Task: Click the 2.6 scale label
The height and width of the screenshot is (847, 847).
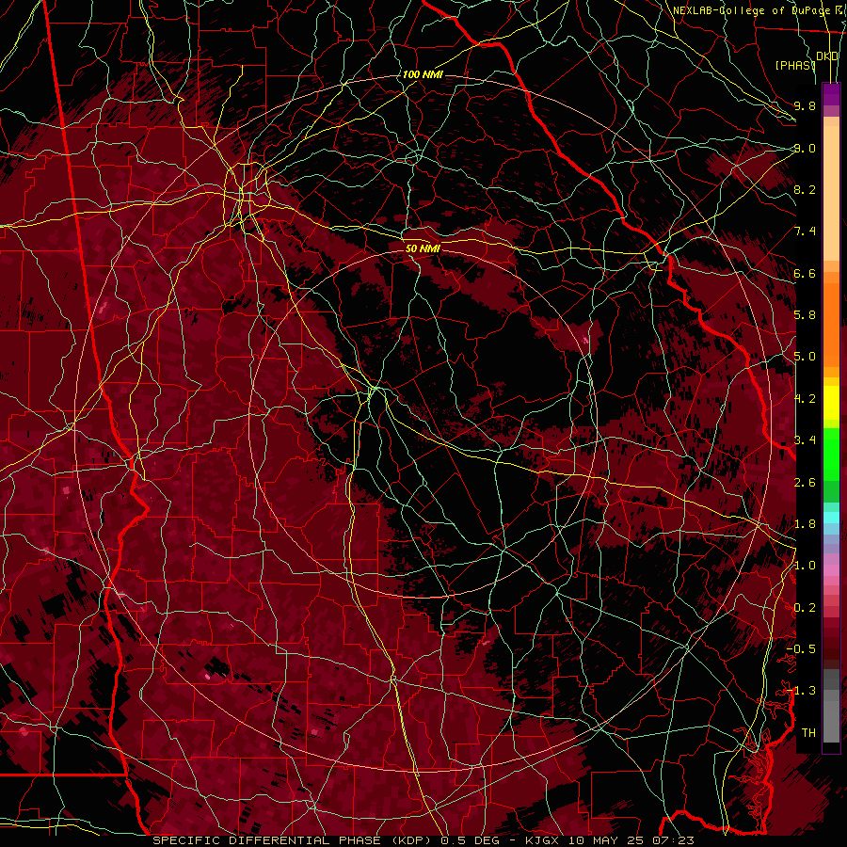Action: tap(805, 483)
